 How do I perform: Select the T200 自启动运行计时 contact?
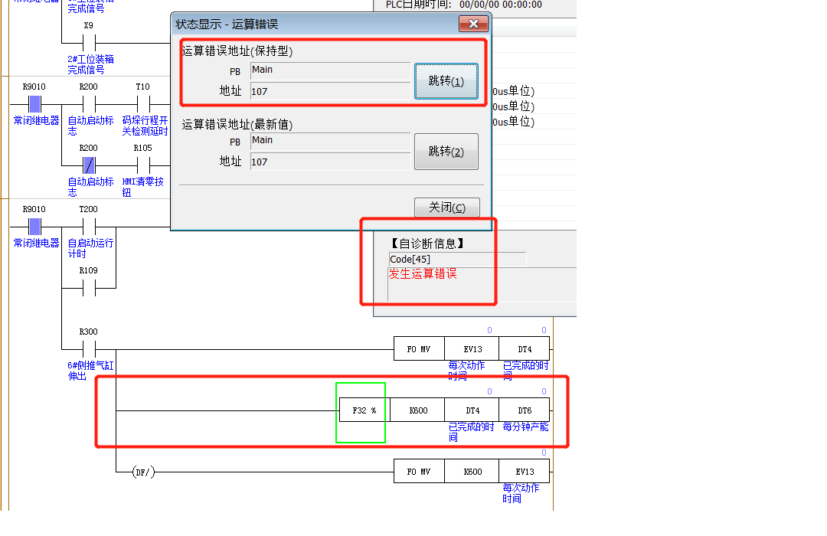(89, 227)
